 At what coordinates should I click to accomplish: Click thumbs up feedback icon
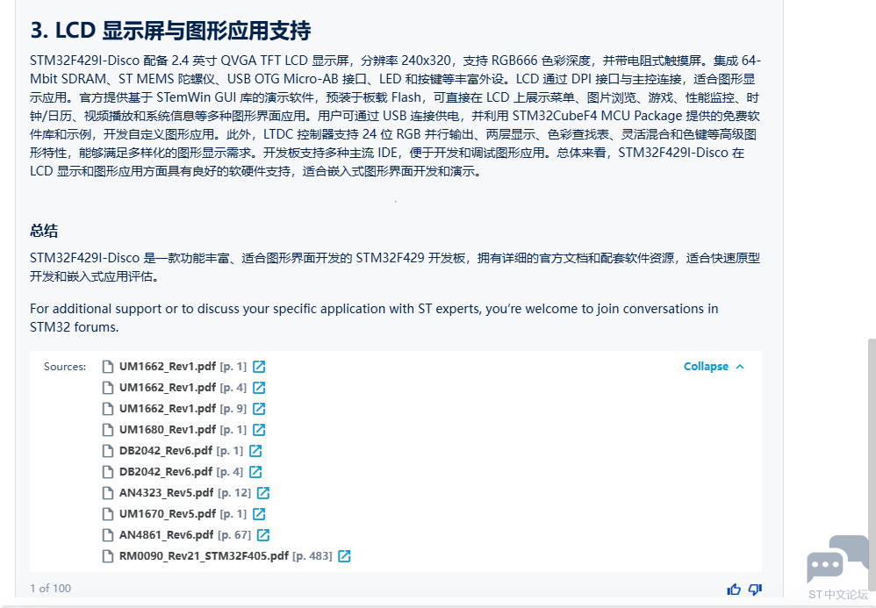click(734, 589)
